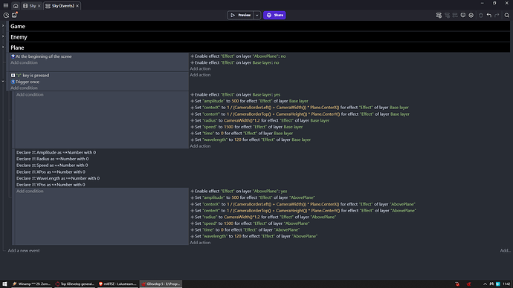Viewport: 513px width, 288px height.
Task: Click the add a comment toolbar icon
Action: [x=463, y=16]
